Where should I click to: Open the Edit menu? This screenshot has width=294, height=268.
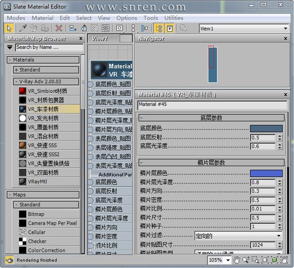tap(65, 18)
